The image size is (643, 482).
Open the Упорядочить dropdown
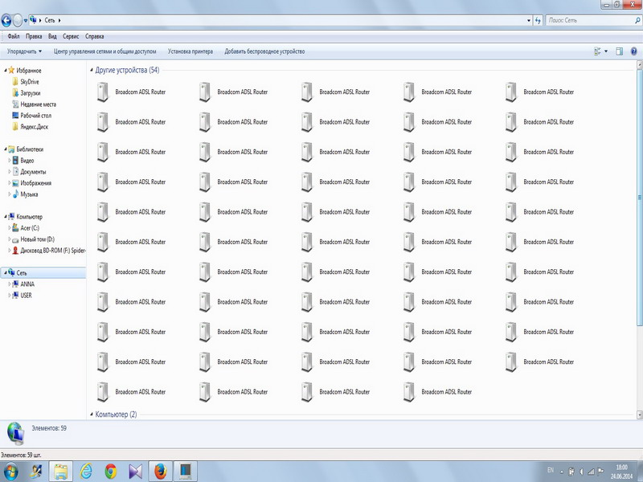[24, 51]
